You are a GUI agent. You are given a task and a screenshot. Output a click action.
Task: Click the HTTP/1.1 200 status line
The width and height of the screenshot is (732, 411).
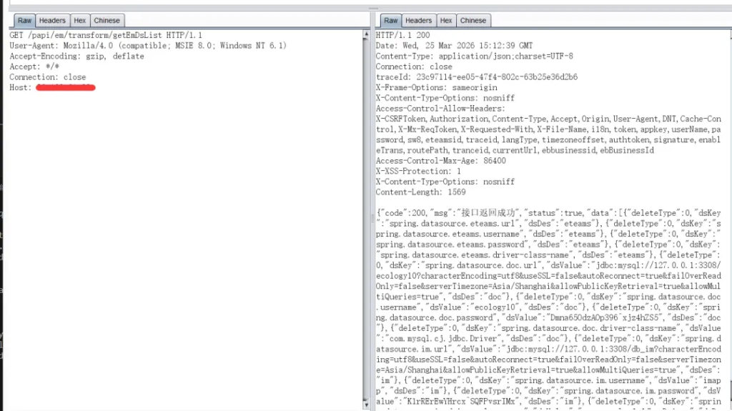(403, 35)
